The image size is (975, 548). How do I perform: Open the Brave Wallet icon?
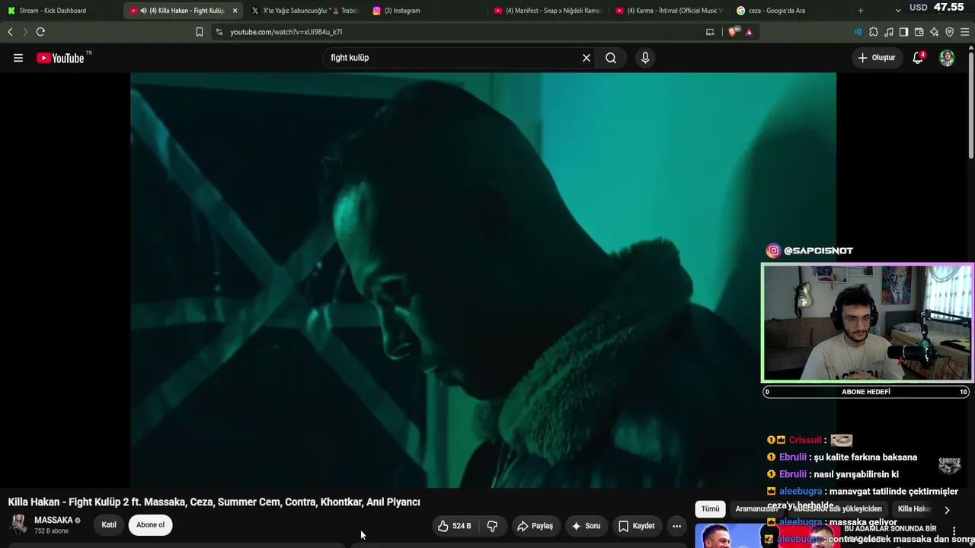click(x=919, y=32)
